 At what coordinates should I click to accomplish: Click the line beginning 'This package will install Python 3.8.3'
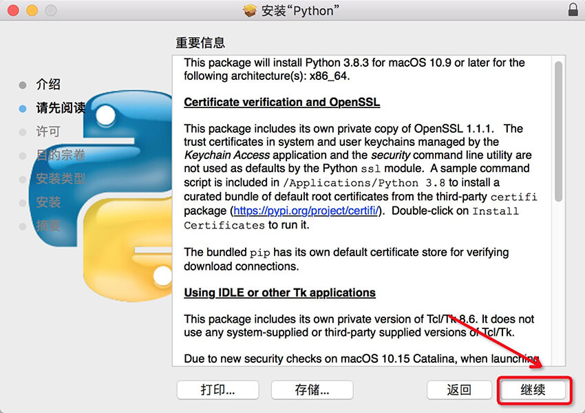(x=354, y=63)
